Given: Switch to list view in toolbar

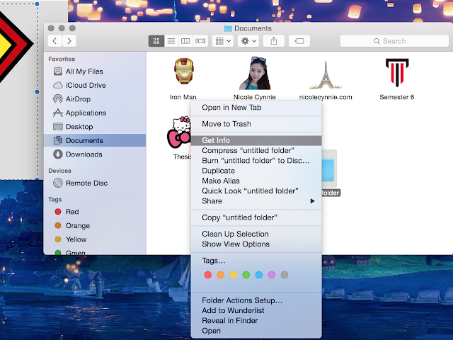Looking at the screenshot, I should pyautogui.click(x=171, y=41).
